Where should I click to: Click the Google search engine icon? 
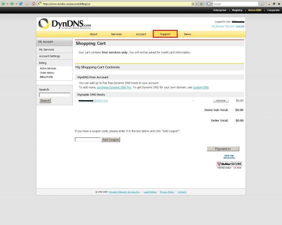pyautogui.click(x=208, y=4)
